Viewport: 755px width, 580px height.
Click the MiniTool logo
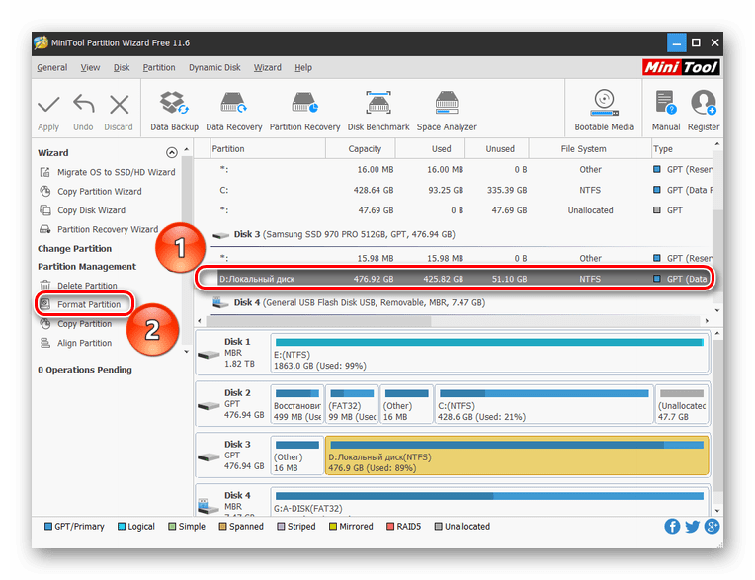[681, 67]
